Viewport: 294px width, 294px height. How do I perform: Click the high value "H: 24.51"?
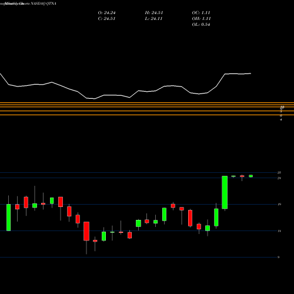pos(154,13)
